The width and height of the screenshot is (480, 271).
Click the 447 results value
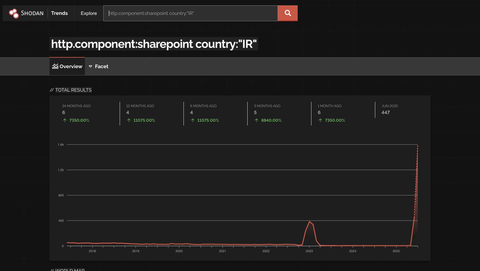click(x=386, y=113)
